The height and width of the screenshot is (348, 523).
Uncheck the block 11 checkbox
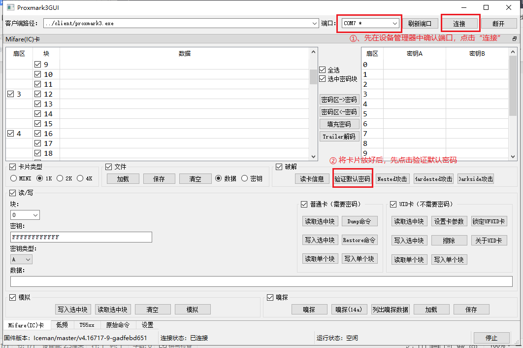(38, 84)
